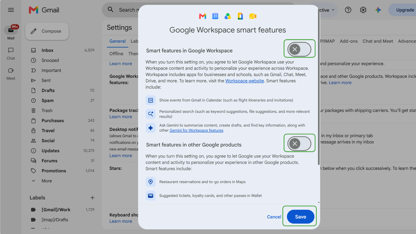Viewport: 416px width, 234px height.
Task: Click the Gmail logo
Action: point(44,10)
